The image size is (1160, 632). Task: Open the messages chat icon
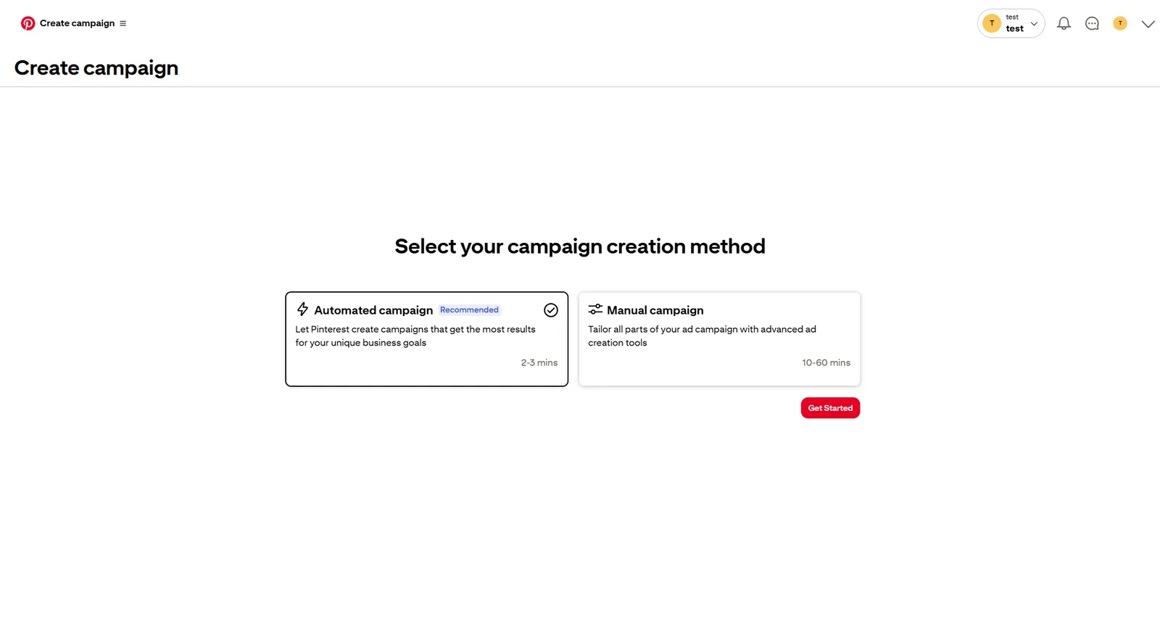point(1092,23)
